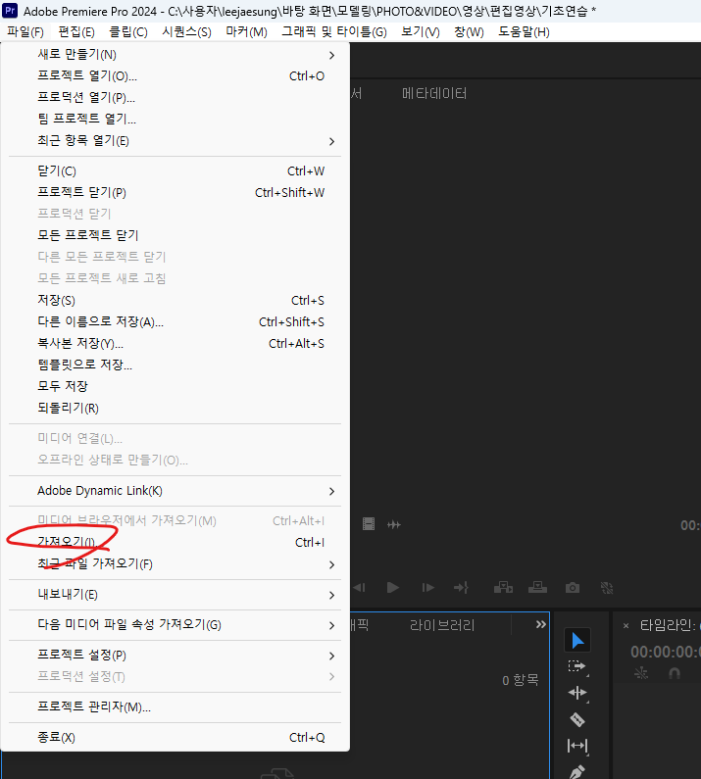
Task: Choose 가져오기(I) import menu item
Action: tap(175, 542)
